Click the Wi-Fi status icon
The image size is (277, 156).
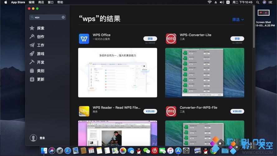click(209, 2)
